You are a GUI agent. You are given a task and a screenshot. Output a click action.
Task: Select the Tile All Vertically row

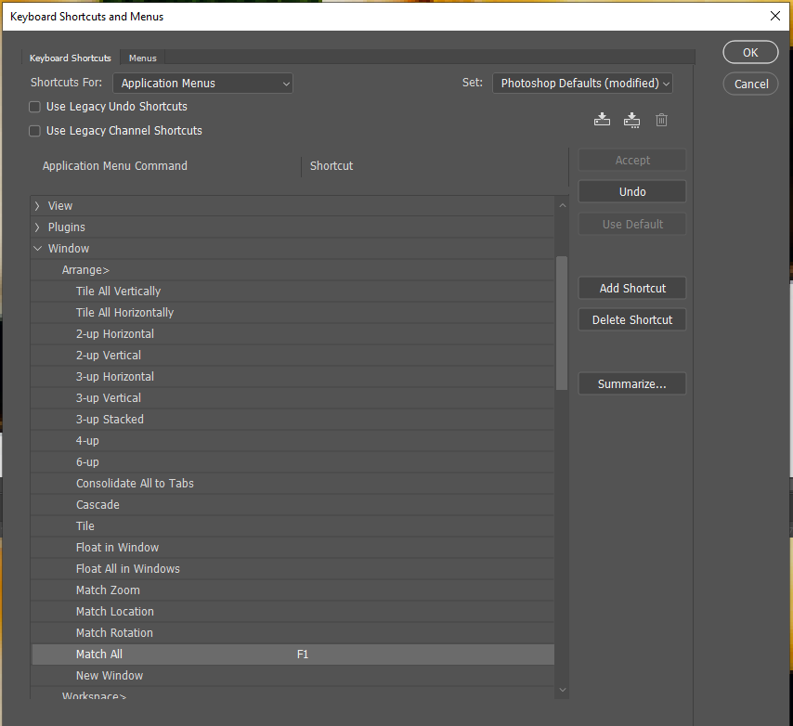292,292
